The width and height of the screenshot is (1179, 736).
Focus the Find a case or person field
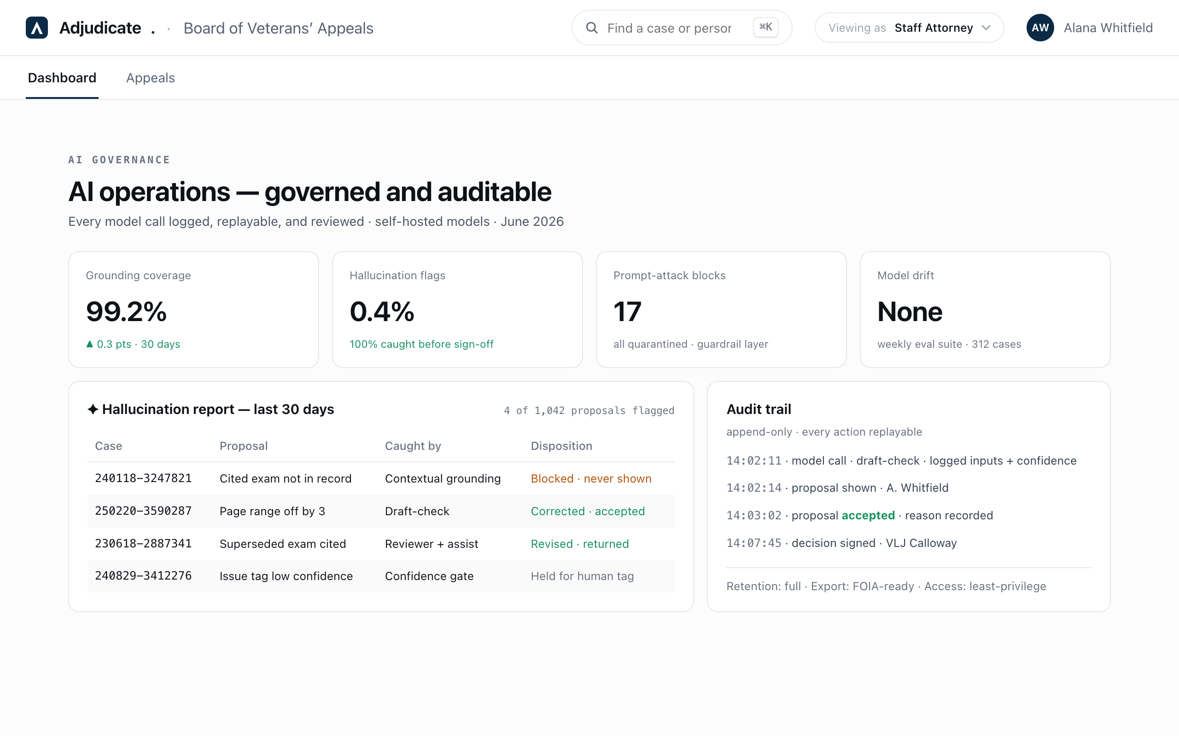pos(681,28)
